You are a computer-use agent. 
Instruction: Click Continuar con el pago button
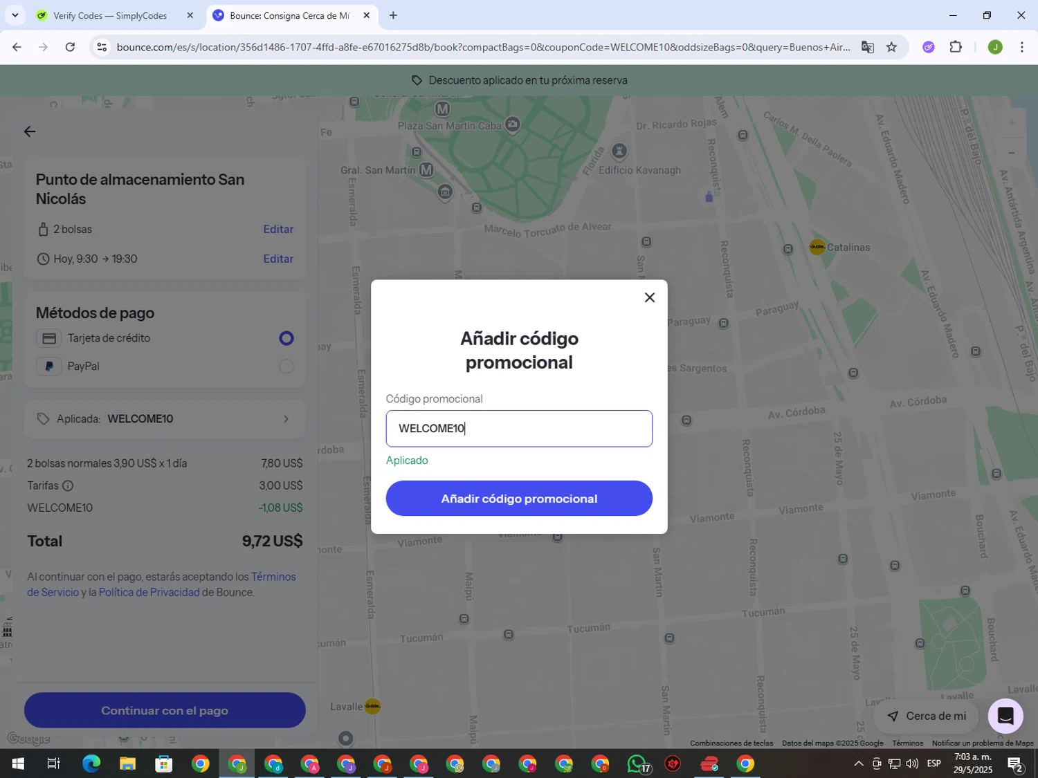click(x=165, y=710)
